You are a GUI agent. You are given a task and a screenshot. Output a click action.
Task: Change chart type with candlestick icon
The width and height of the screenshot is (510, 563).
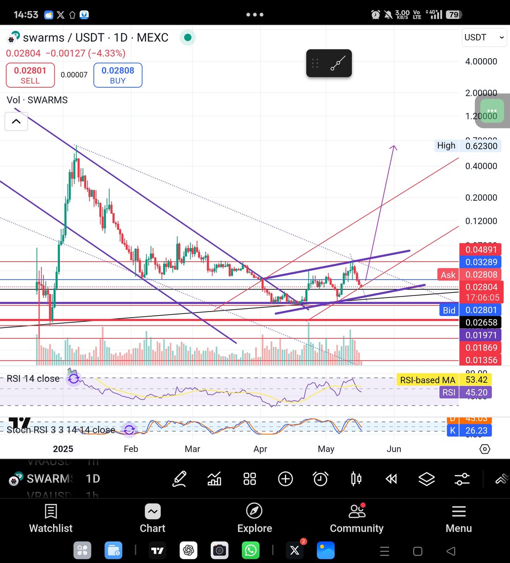(x=356, y=479)
